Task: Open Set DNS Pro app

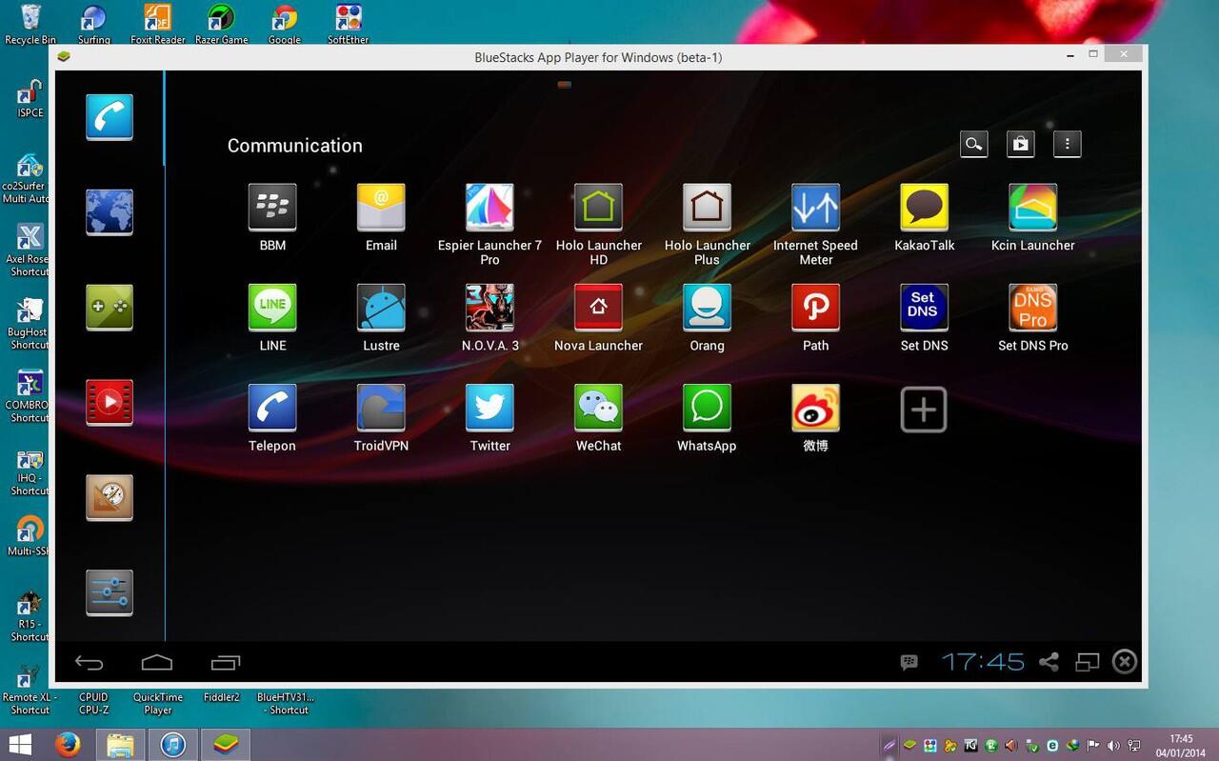Action: (x=1032, y=308)
